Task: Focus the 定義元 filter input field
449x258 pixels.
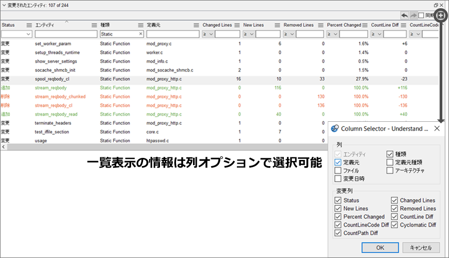Action: point(173,34)
